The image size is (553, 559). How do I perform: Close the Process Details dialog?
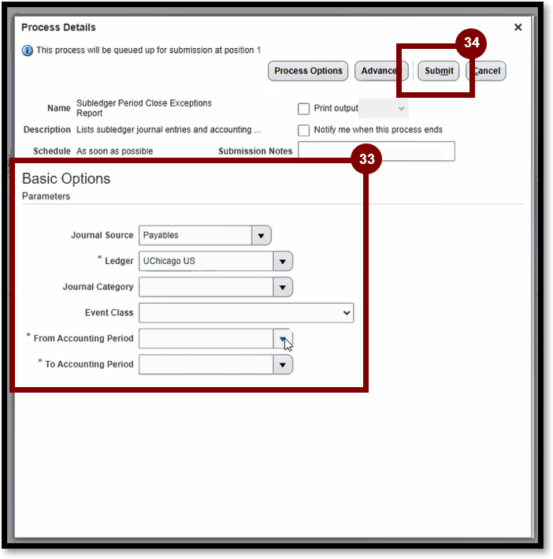click(x=518, y=28)
